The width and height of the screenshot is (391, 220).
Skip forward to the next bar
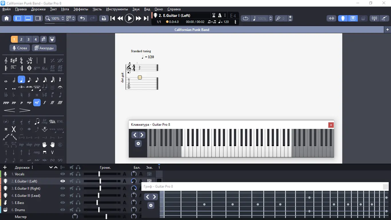[x=139, y=18]
